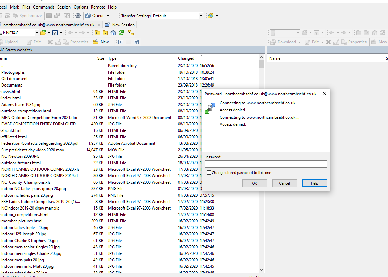Viewport: 388px width, 277px height.
Task: Sort the local files by Changed column
Action: click(x=186, y=58)
